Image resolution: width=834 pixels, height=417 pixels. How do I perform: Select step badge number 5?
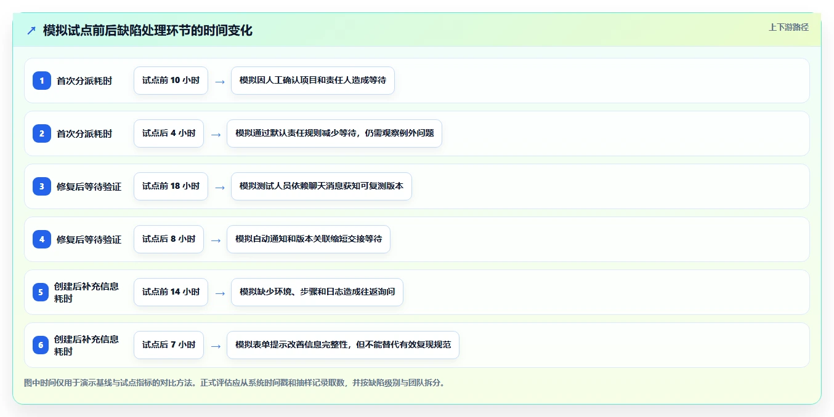[x=41, y=292]
